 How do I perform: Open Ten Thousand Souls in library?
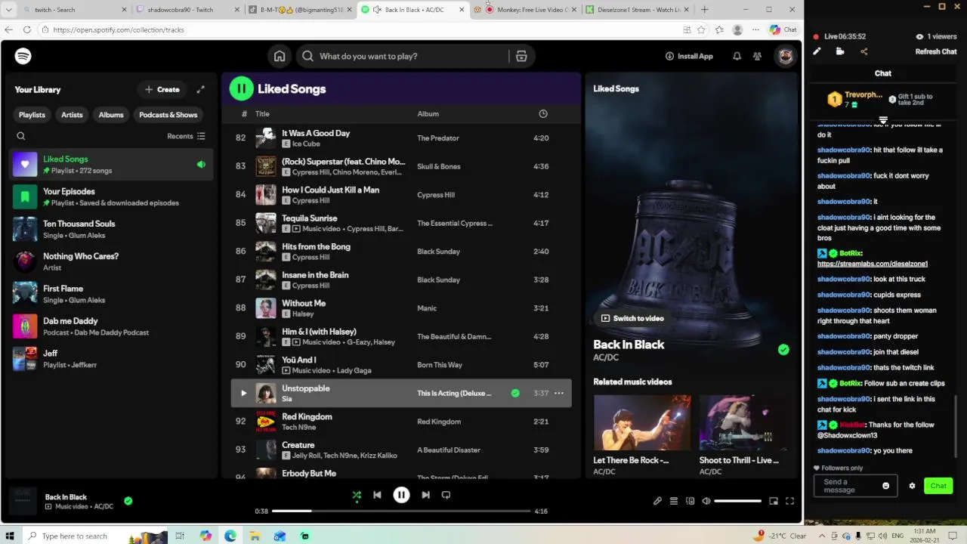pyautogui.click(x=112, y=229)
